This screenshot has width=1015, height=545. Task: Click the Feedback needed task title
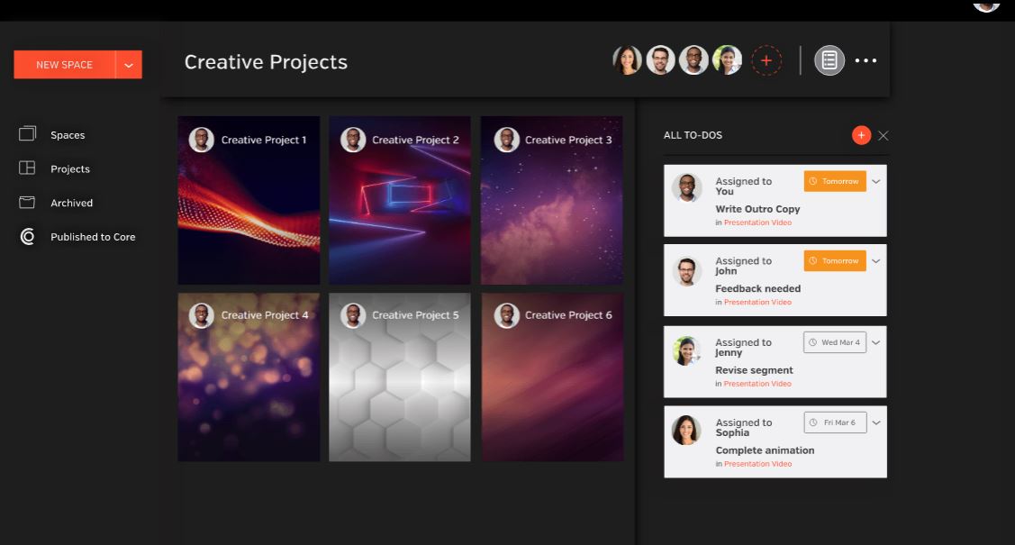pos(758,288)
